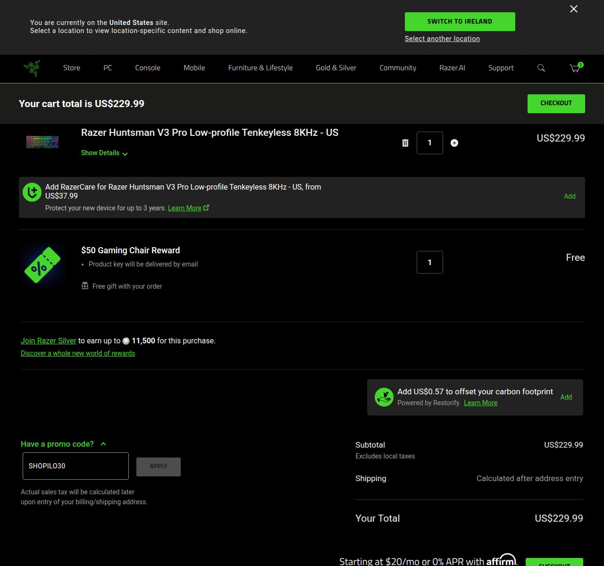Add RazerCare to the cart
This screenshot has width=604, height=566.
[570, 196]
